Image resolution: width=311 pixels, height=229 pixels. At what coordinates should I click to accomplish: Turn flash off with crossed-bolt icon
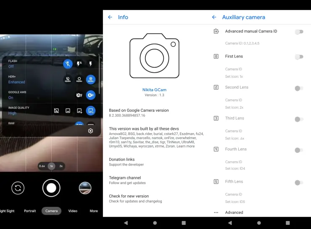[x=68, y=64]
